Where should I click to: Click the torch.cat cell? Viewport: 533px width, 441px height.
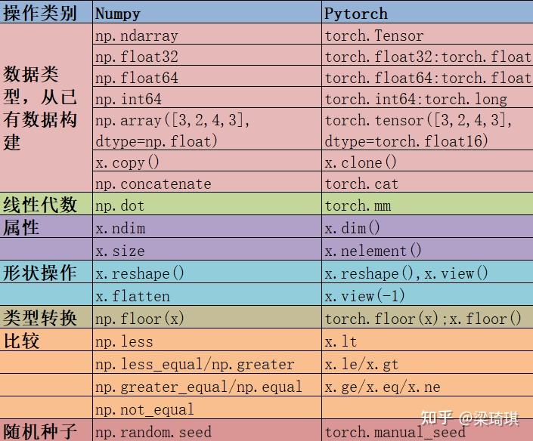click(427, 182)
